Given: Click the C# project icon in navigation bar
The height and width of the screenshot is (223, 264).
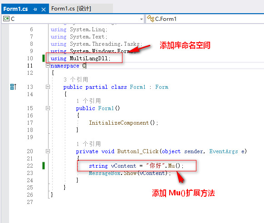Looking at the screenshot, I should point(6,19).
